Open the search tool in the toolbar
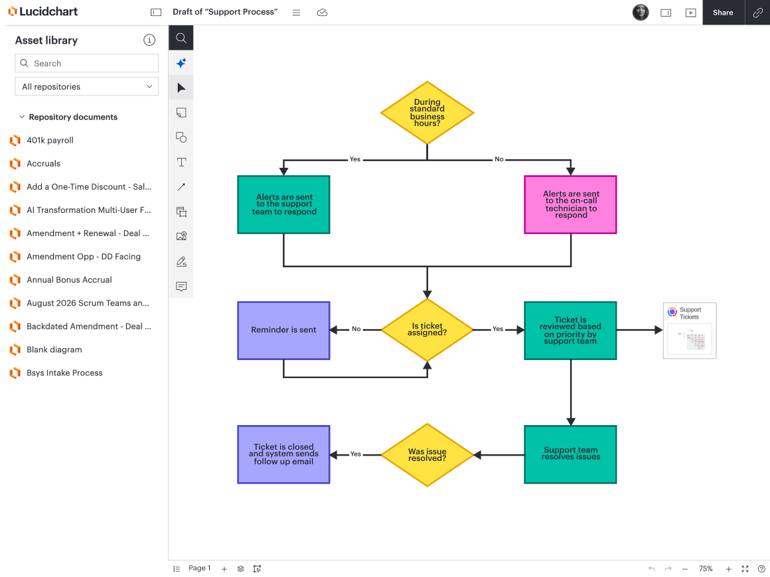The width and height of the screenshot is (770, 577). [x=181, y=38]
